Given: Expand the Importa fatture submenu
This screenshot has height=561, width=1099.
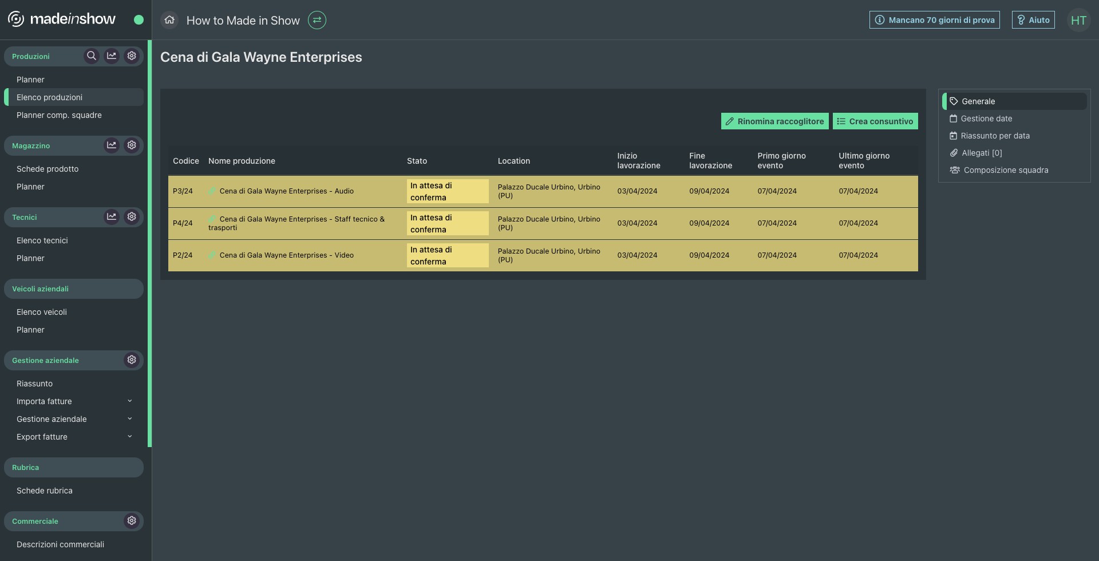Looking at the screenshot, I should (x=130, y=401).
